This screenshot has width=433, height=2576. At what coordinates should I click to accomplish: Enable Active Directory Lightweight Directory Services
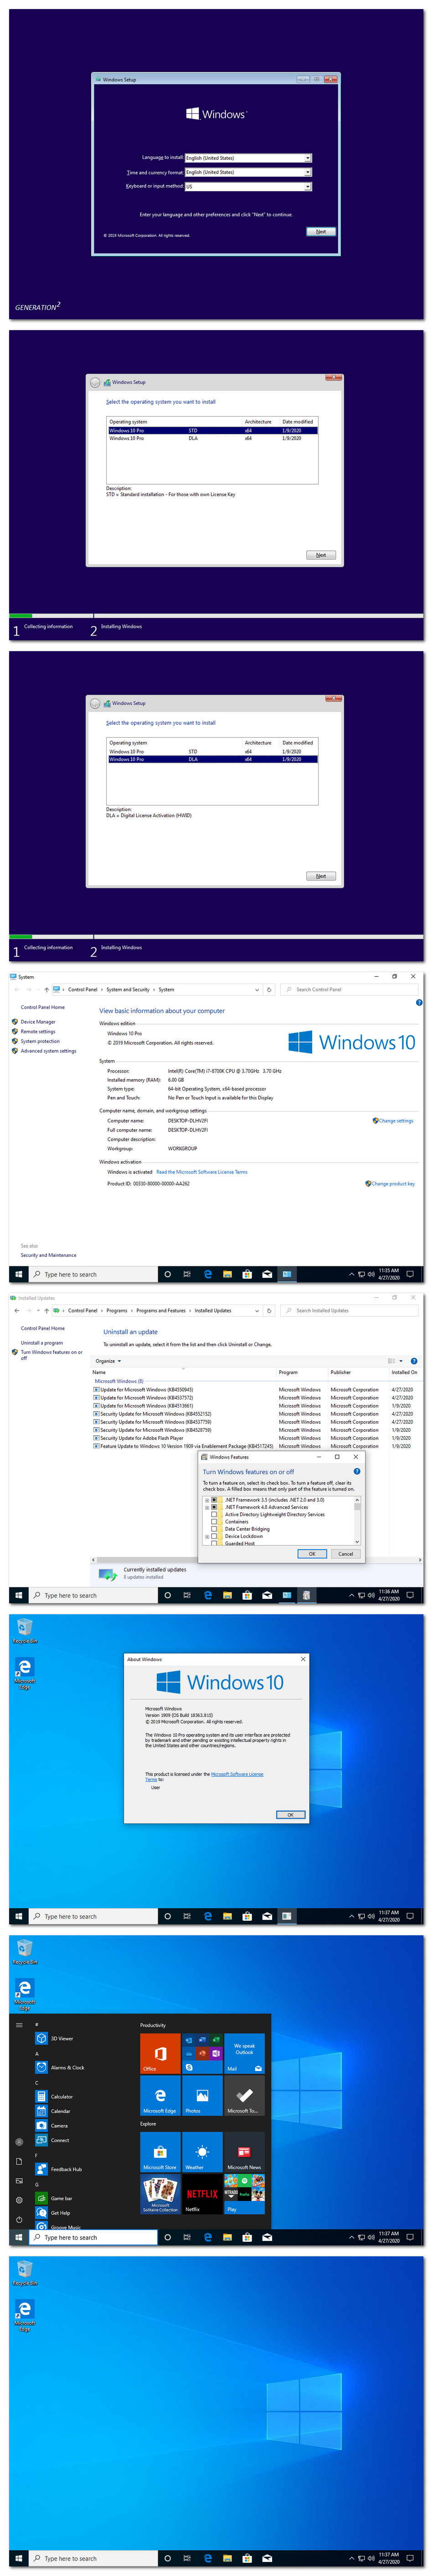(214, 1514)
